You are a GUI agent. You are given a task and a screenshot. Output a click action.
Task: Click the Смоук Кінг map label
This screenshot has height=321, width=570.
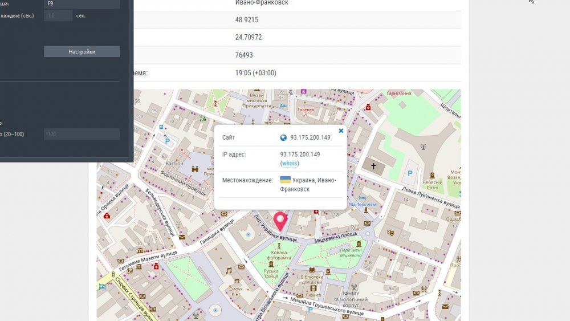[236, 291]
